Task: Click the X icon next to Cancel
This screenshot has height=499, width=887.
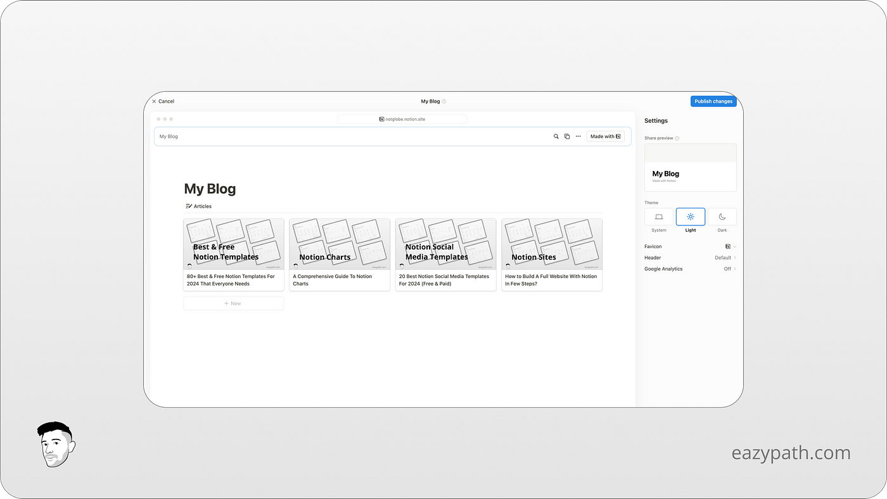Action: point(154,101)
